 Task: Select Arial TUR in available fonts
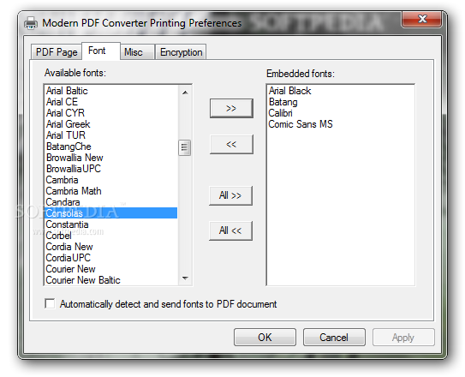pyautogui.click(x=111, y=135)
